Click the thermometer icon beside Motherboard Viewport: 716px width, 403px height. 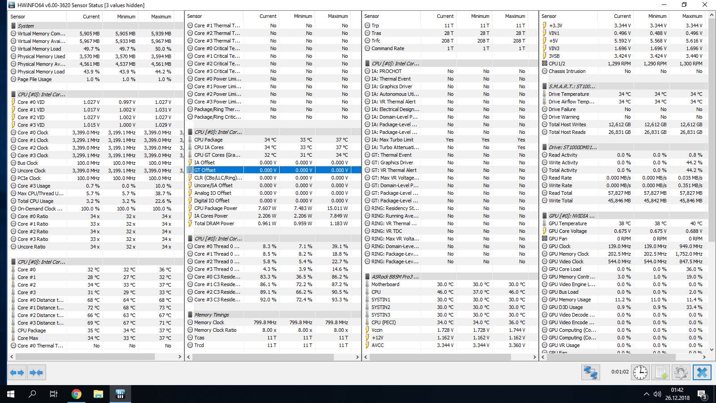367,284
